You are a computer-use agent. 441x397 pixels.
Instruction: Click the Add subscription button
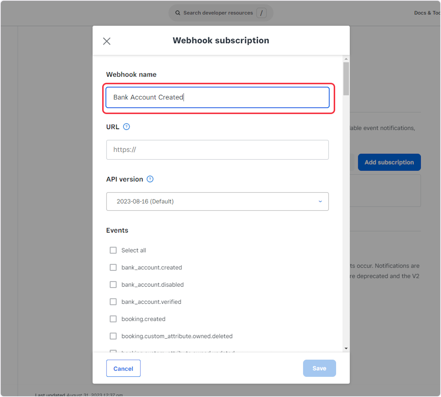(x=389, y=162)
